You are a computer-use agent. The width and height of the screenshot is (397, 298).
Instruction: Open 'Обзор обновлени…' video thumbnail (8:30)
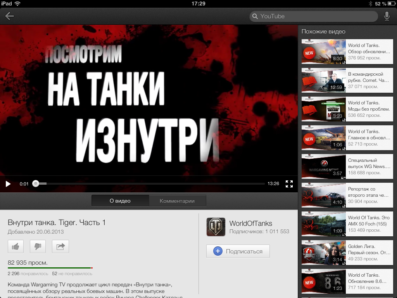(324, 52)
